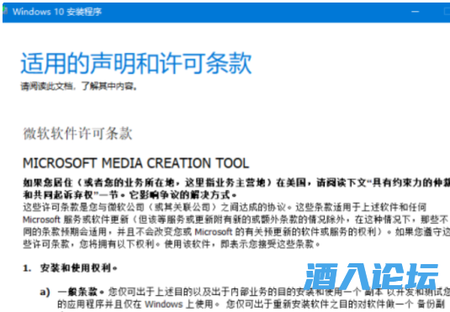Click the section number 1. marker
This screenshot has width=450, height=312.
[27, 268]
